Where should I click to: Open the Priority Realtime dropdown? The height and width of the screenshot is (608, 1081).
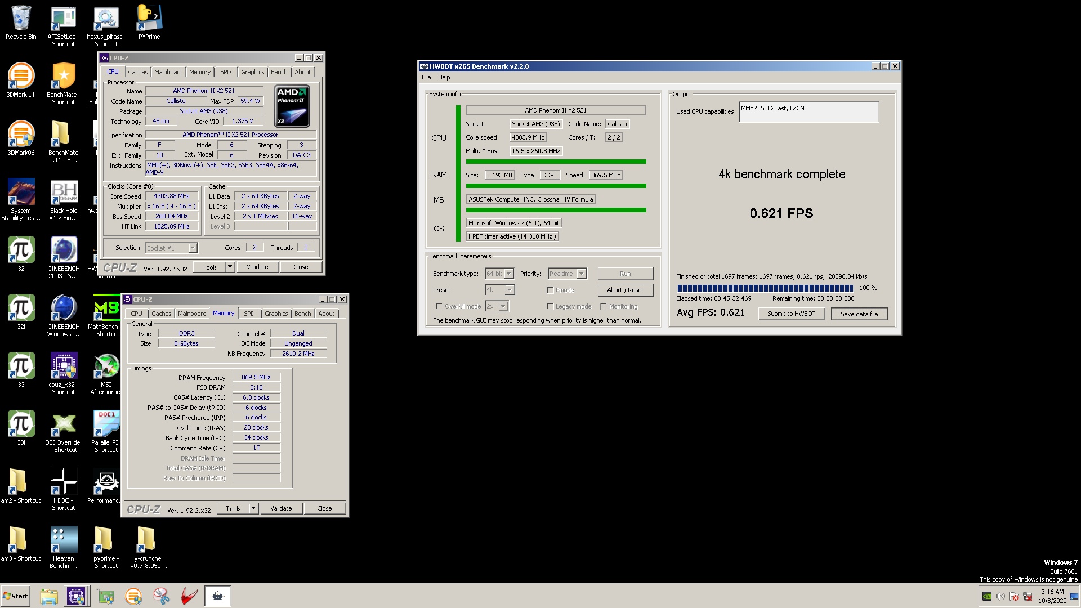567,274
